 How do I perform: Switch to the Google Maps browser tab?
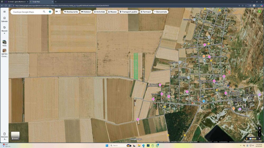coord(41,2)
